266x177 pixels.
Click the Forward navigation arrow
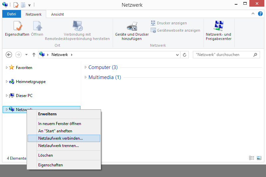coord(18,55)
